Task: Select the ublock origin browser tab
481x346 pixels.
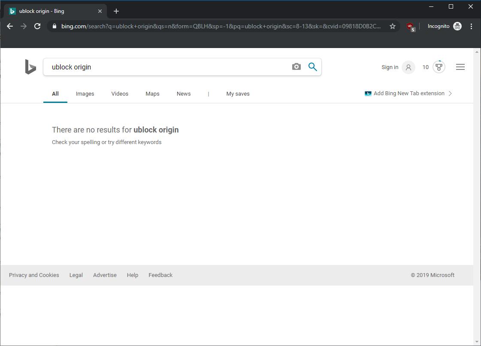Action: pyautogui.click(x=55, y=11)
